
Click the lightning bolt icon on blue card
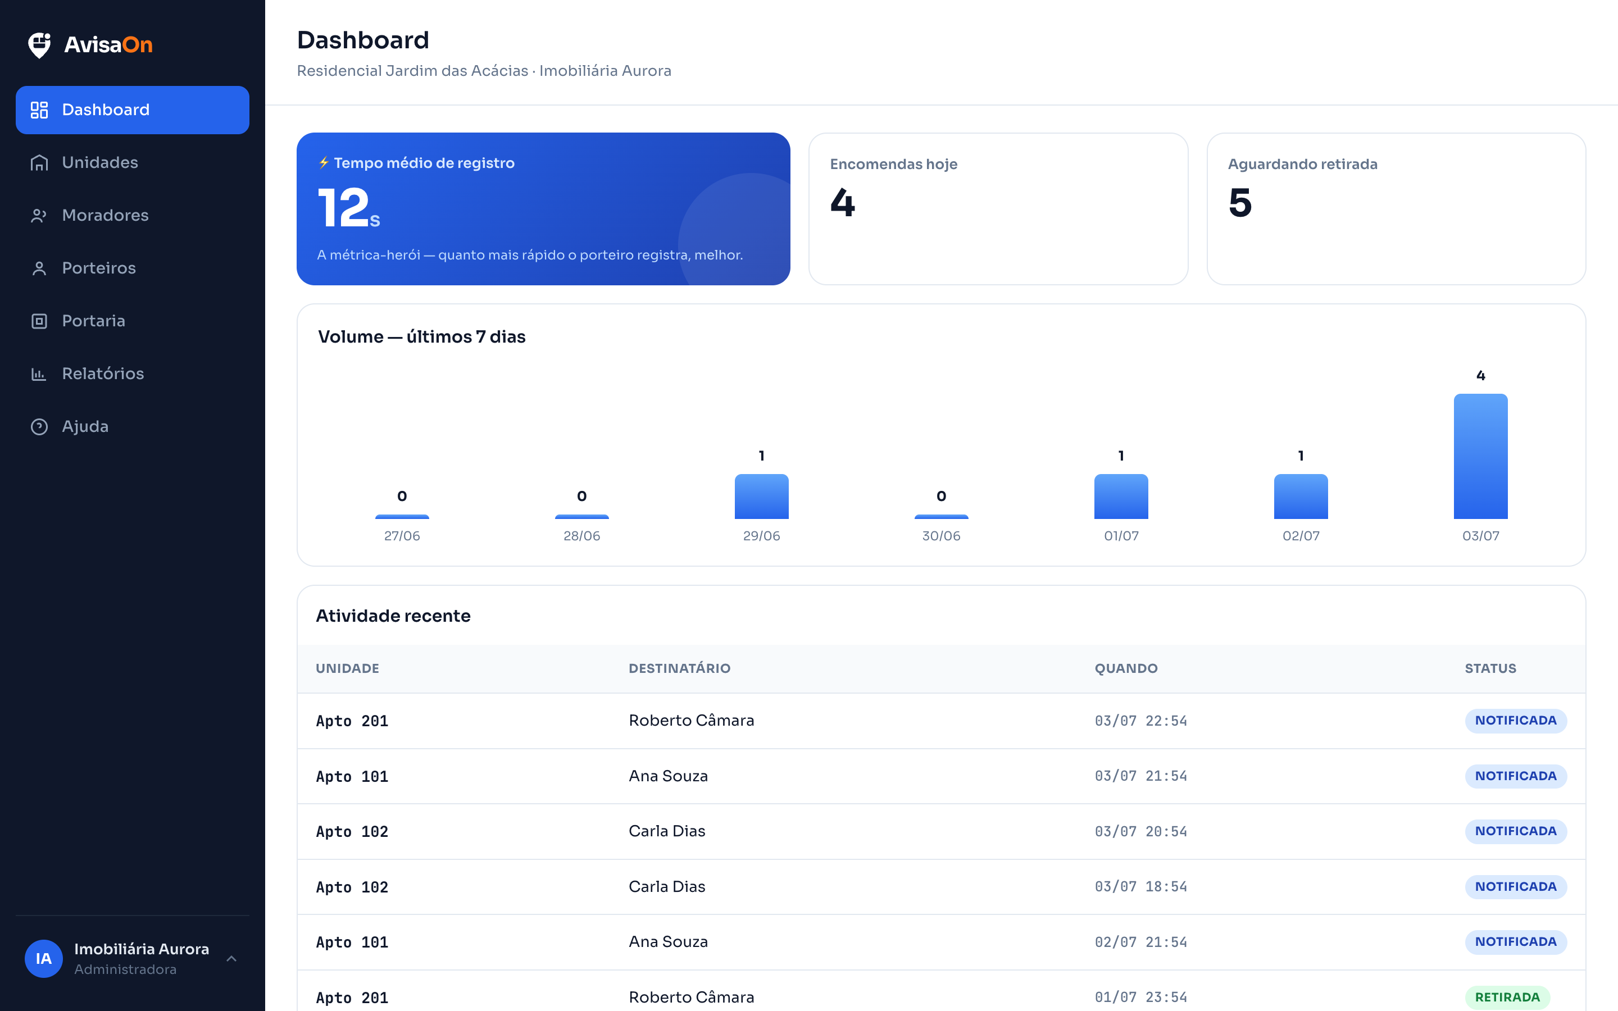point(324,162)
